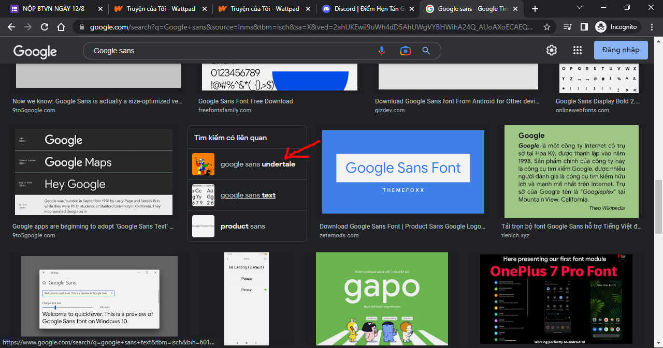Search by image with Google Lens
Image resolution: width=663 pixels, height=348 pixels.
[x=405, y=51]
